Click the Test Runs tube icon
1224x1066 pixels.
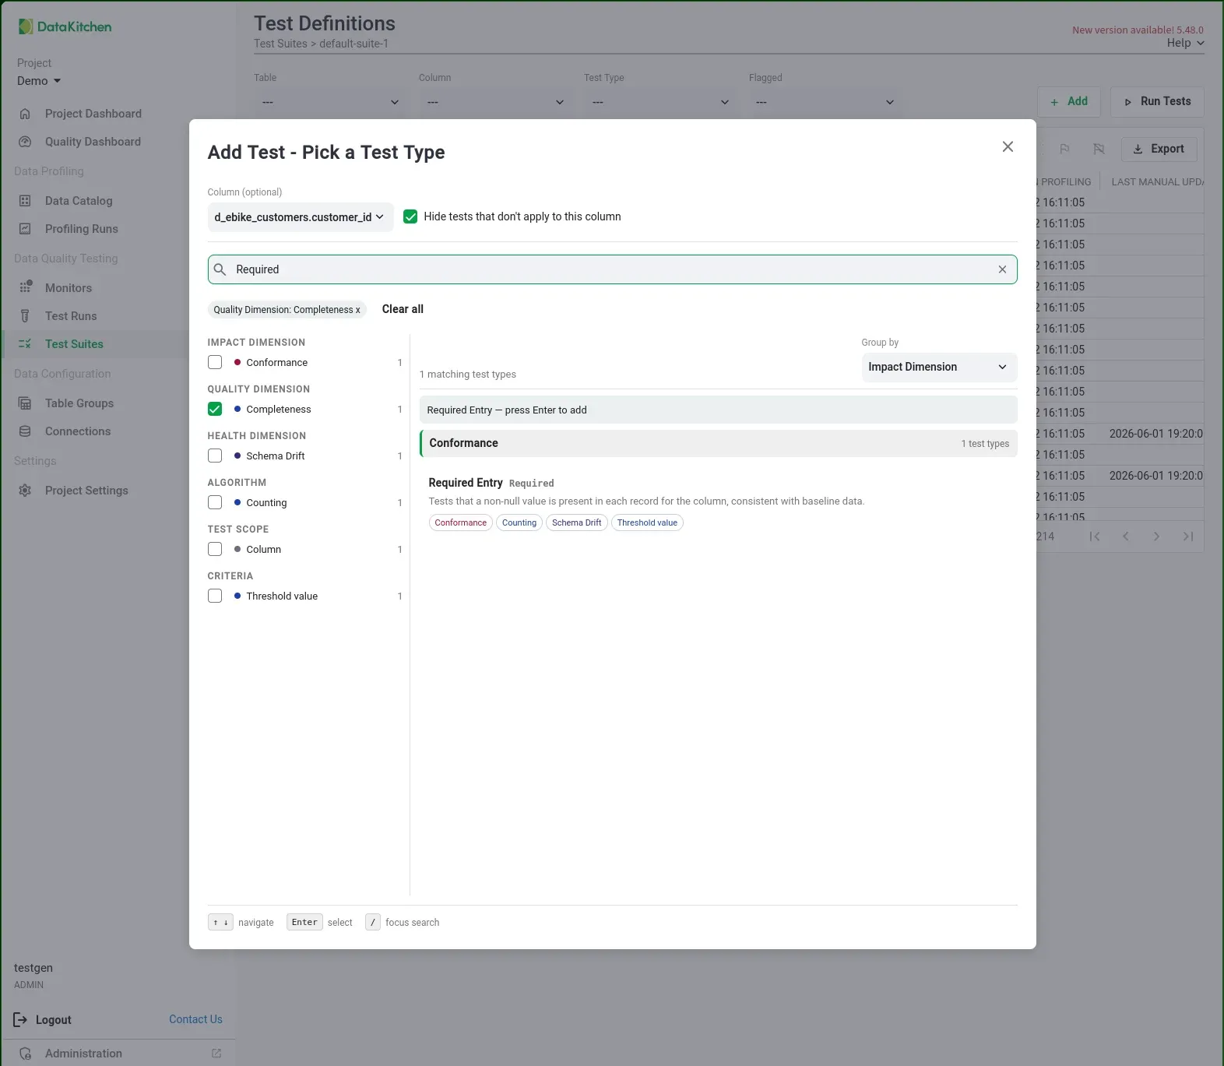tap(25, 316)
